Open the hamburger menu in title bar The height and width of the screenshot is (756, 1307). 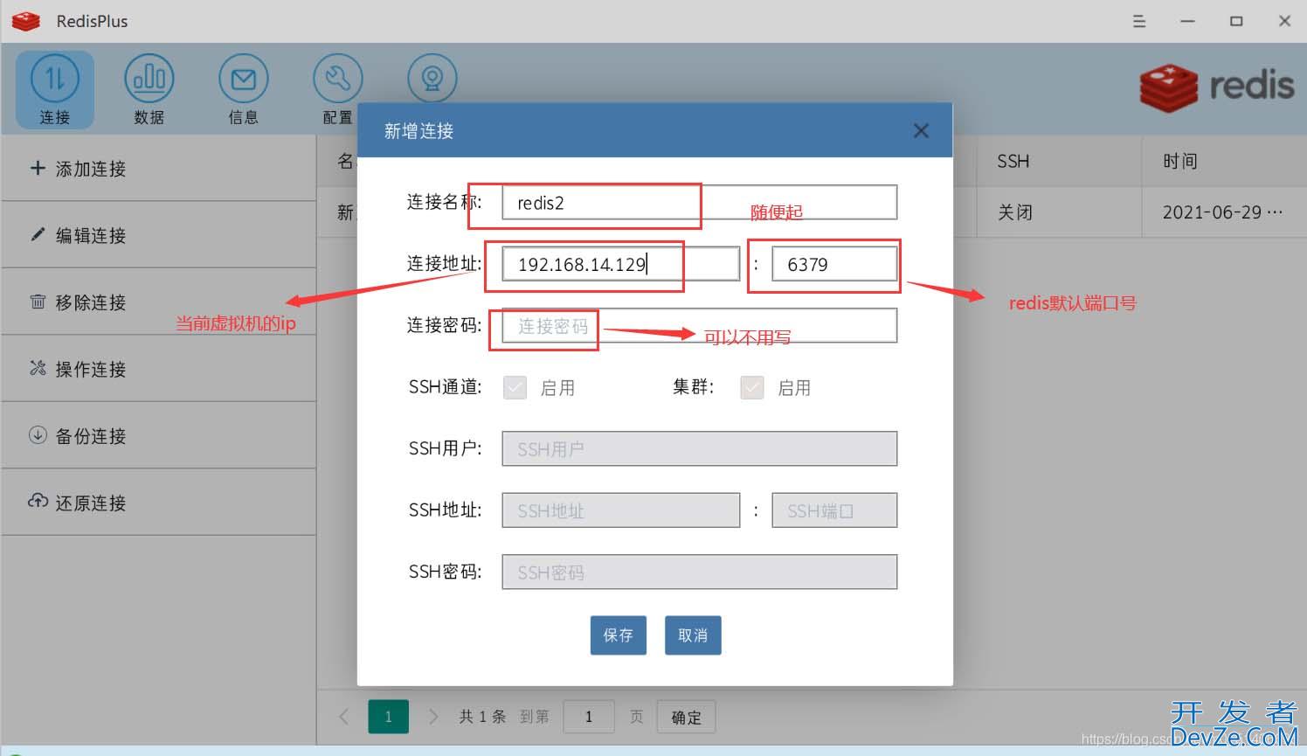[x=1139, y=21]
